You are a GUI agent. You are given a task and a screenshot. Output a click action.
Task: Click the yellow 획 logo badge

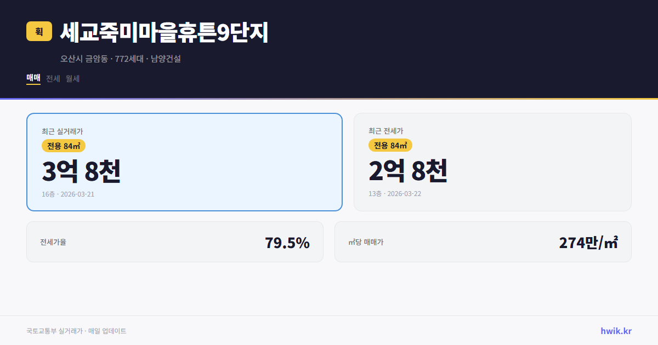(x=38, y=32)
